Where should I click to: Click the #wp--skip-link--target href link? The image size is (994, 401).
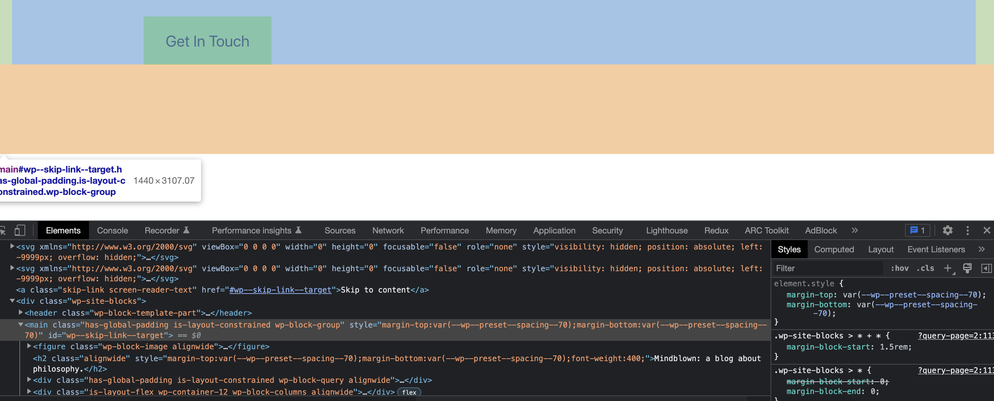point(280,290)
